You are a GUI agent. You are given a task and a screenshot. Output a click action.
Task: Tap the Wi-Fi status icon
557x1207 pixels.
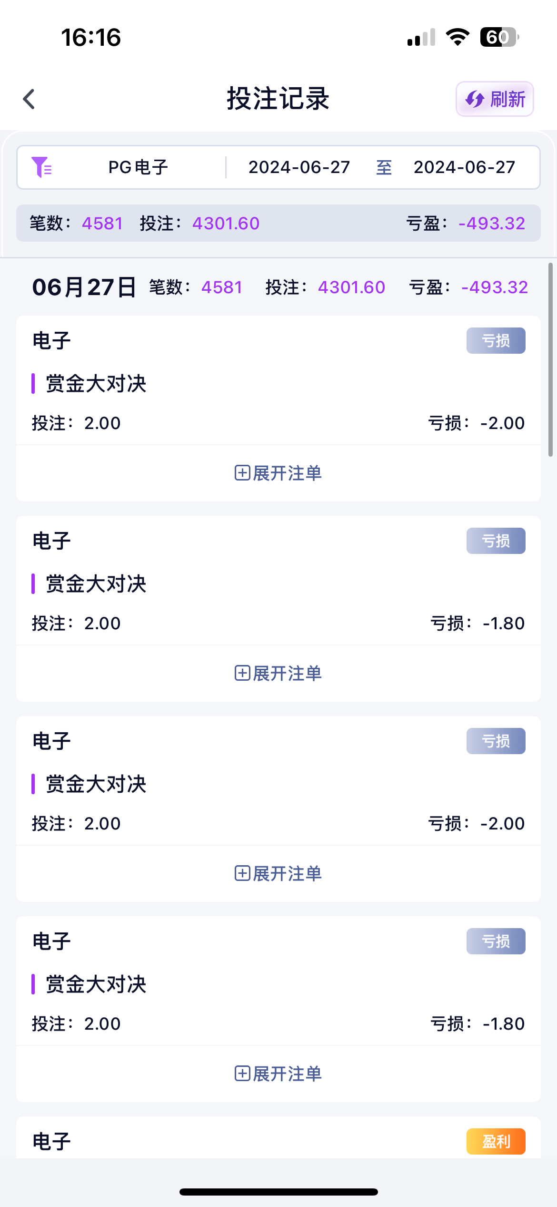458,37
